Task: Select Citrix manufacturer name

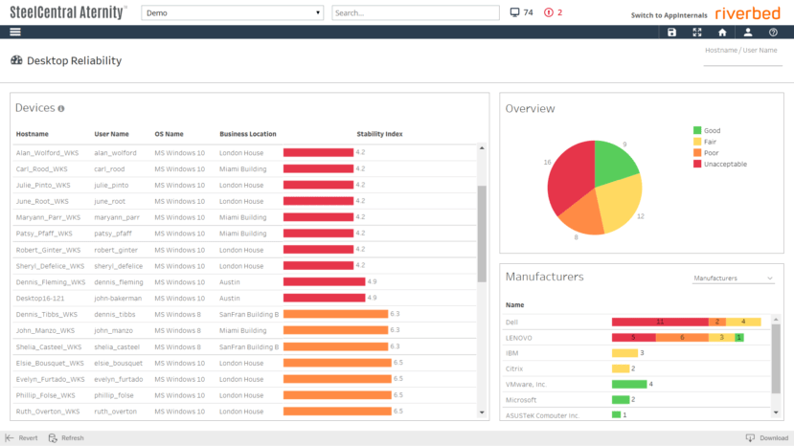Action: pyautogui.click(x=514, y=368)
